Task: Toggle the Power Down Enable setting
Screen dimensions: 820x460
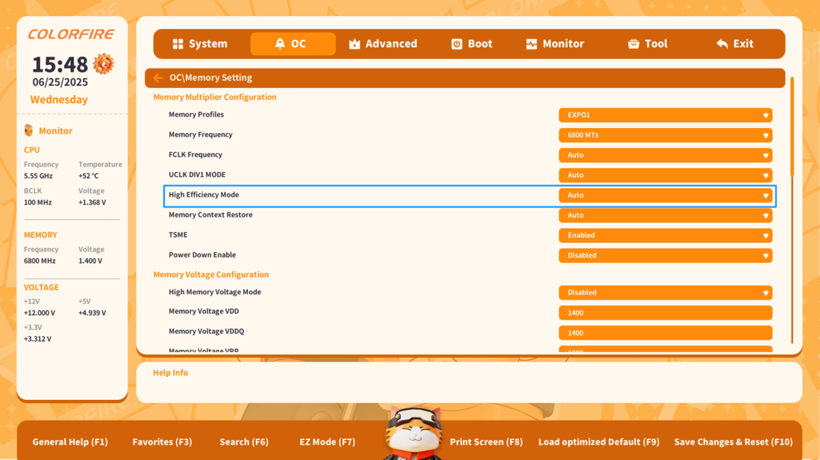Action: [665, 256]
